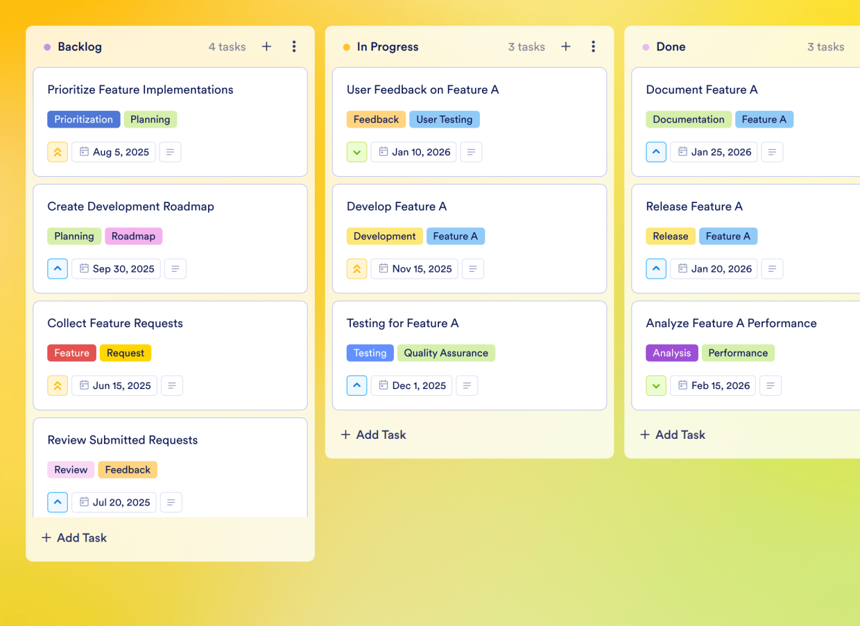Open the In Progress column options menu
Image resolution: width=860 pixels, height=626 pixels.
594,46
